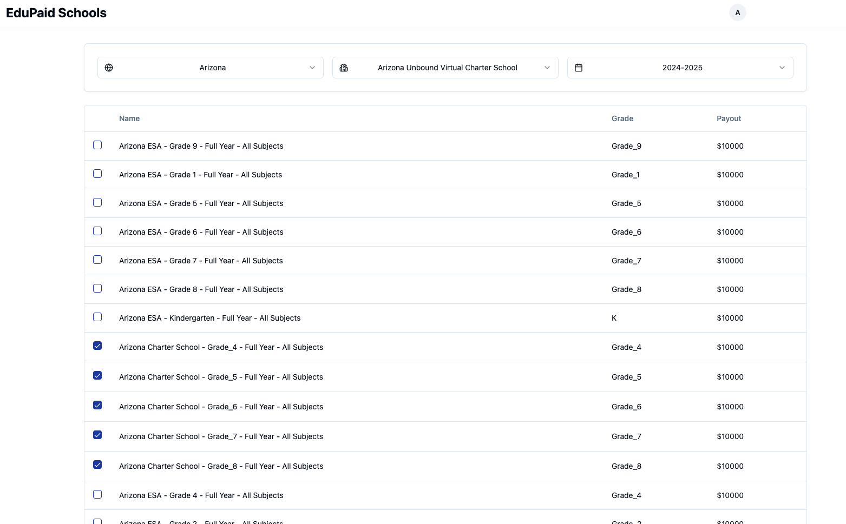Click the Name column header
Screen dimensions: 846x524
pos(129,118)
